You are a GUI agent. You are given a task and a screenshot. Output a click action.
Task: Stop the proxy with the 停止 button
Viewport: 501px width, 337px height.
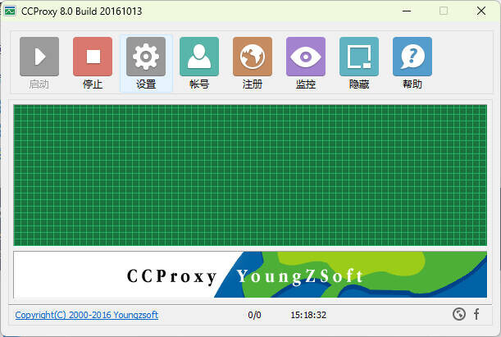tap(93, 57)
